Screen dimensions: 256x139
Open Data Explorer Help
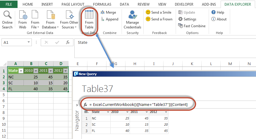218,12
